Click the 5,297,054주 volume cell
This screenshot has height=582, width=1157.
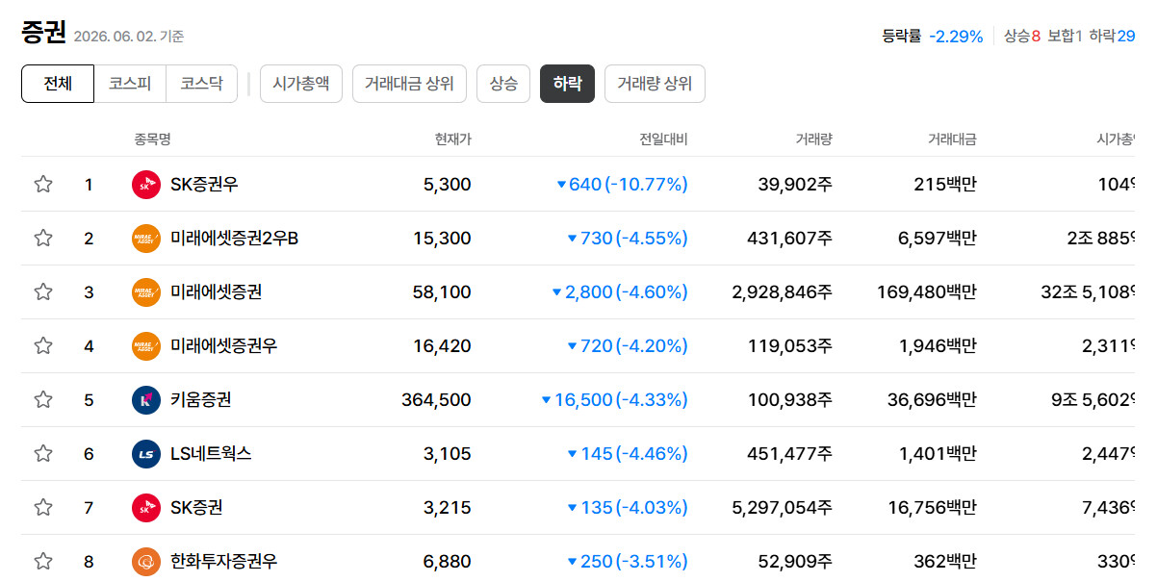(x=783, y=507)
